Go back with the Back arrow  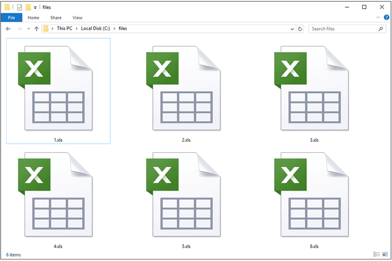point(8,29)
